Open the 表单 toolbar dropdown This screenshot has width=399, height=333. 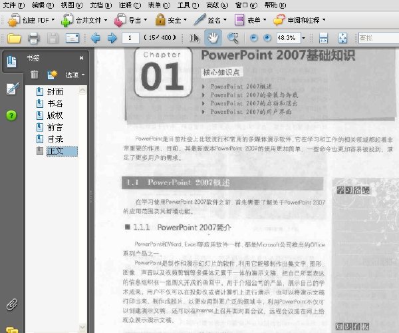pyautogui.click(x=251, y=20)
